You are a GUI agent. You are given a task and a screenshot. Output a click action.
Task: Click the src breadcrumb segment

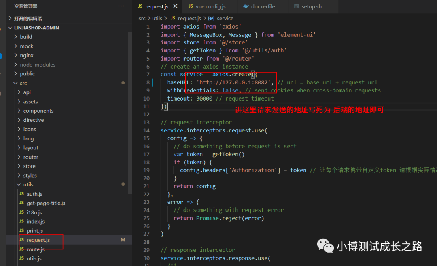(x=142, y=18)
